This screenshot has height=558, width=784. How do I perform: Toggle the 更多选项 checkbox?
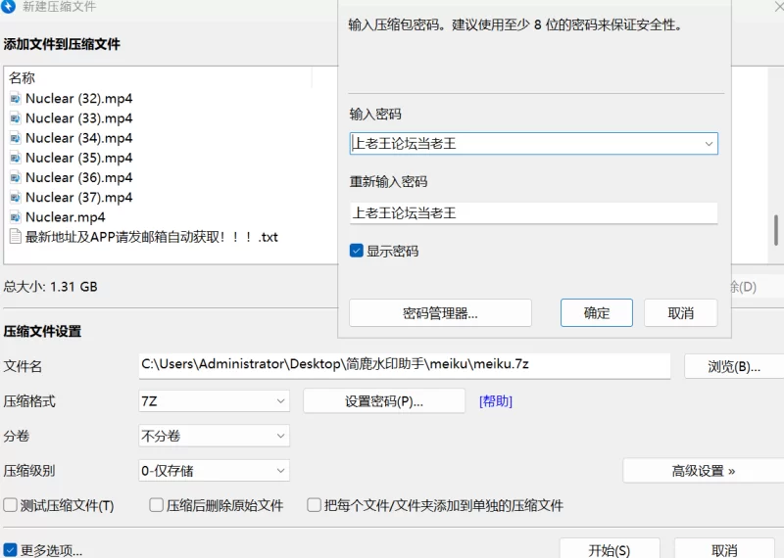10,550
